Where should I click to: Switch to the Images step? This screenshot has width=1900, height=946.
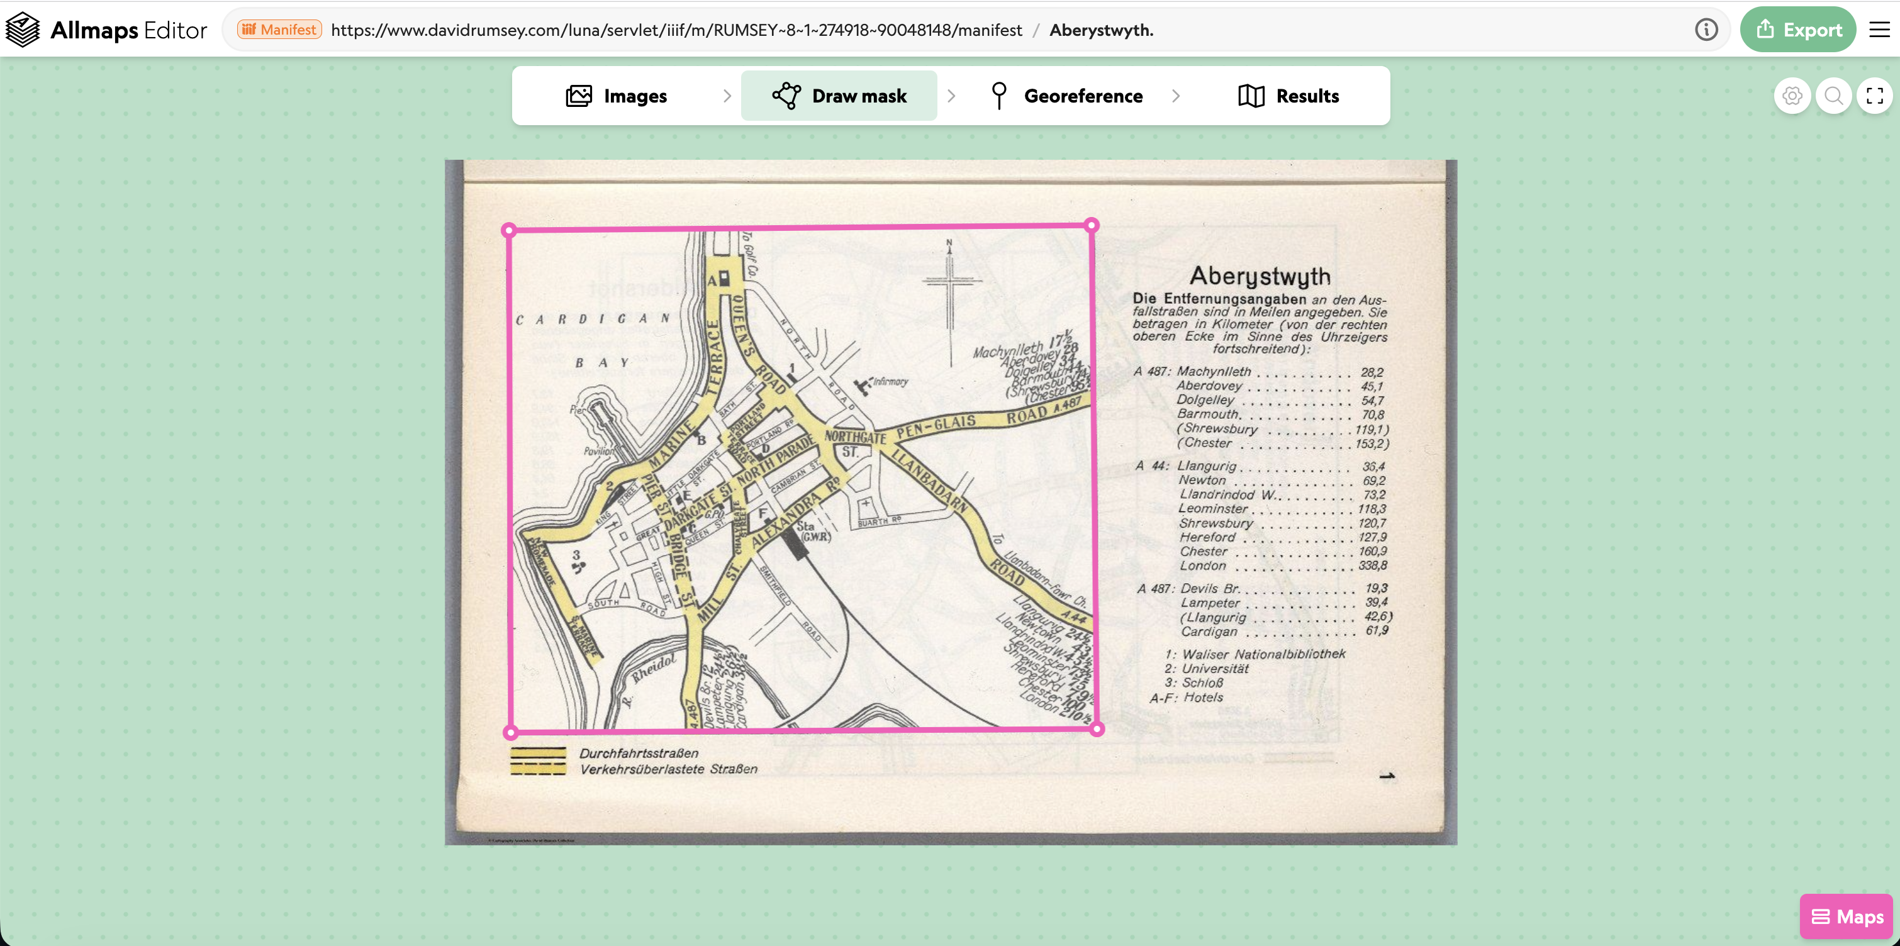(x=617, y=96)
